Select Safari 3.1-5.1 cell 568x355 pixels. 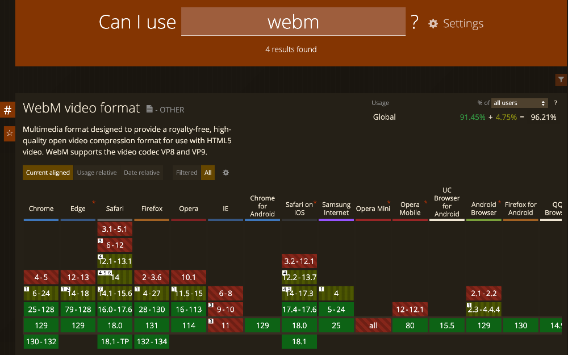click(x=115, y=229)
